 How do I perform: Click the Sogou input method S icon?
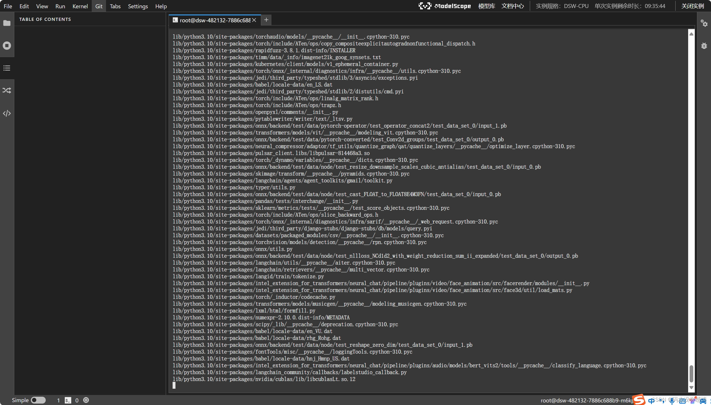[639, 400]
